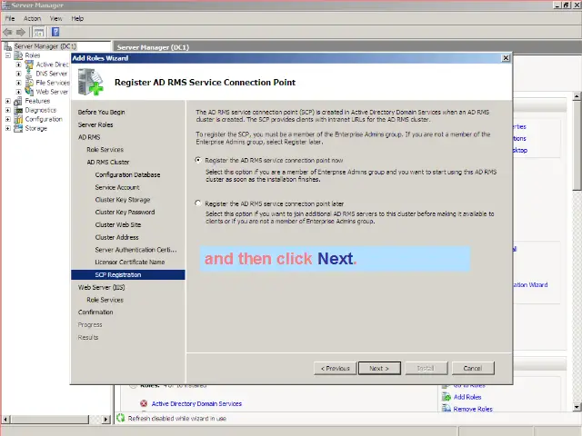Click the vertical scrollbar up arrow at right
Image resolution: width=582 pixels, height=436 pixels.
577,96
